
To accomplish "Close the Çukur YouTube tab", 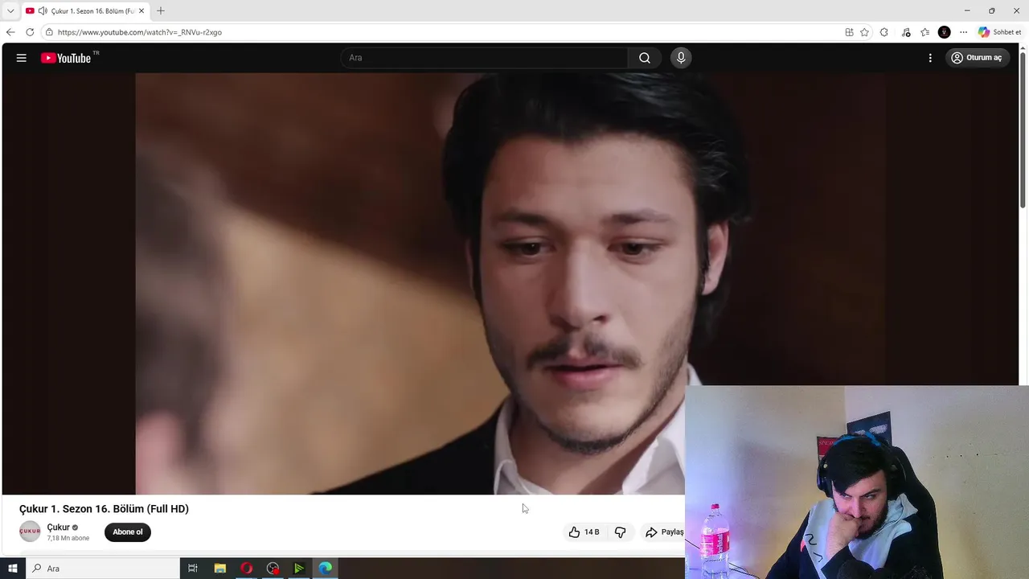I will click(141, 11).
